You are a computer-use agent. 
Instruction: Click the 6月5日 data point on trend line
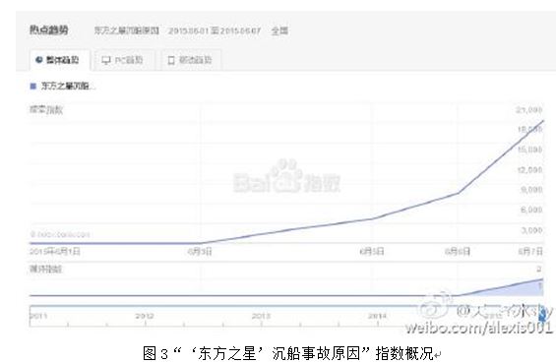(x=372, y=218)
